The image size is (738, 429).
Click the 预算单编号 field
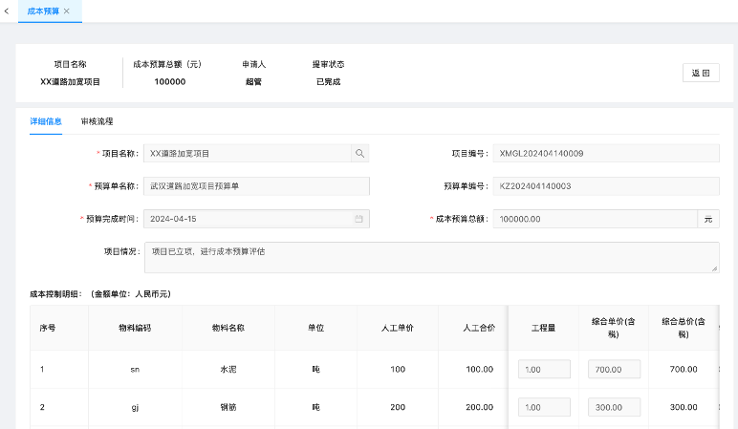click(606, 186)
